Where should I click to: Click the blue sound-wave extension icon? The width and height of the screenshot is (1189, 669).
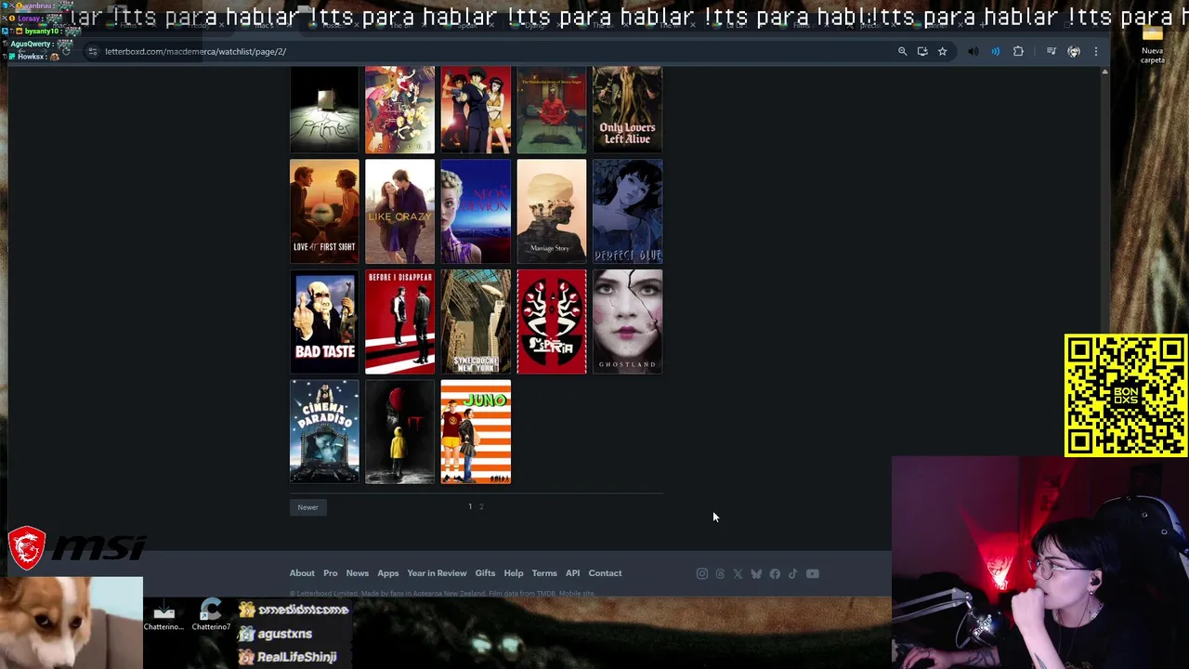point(995,51)
